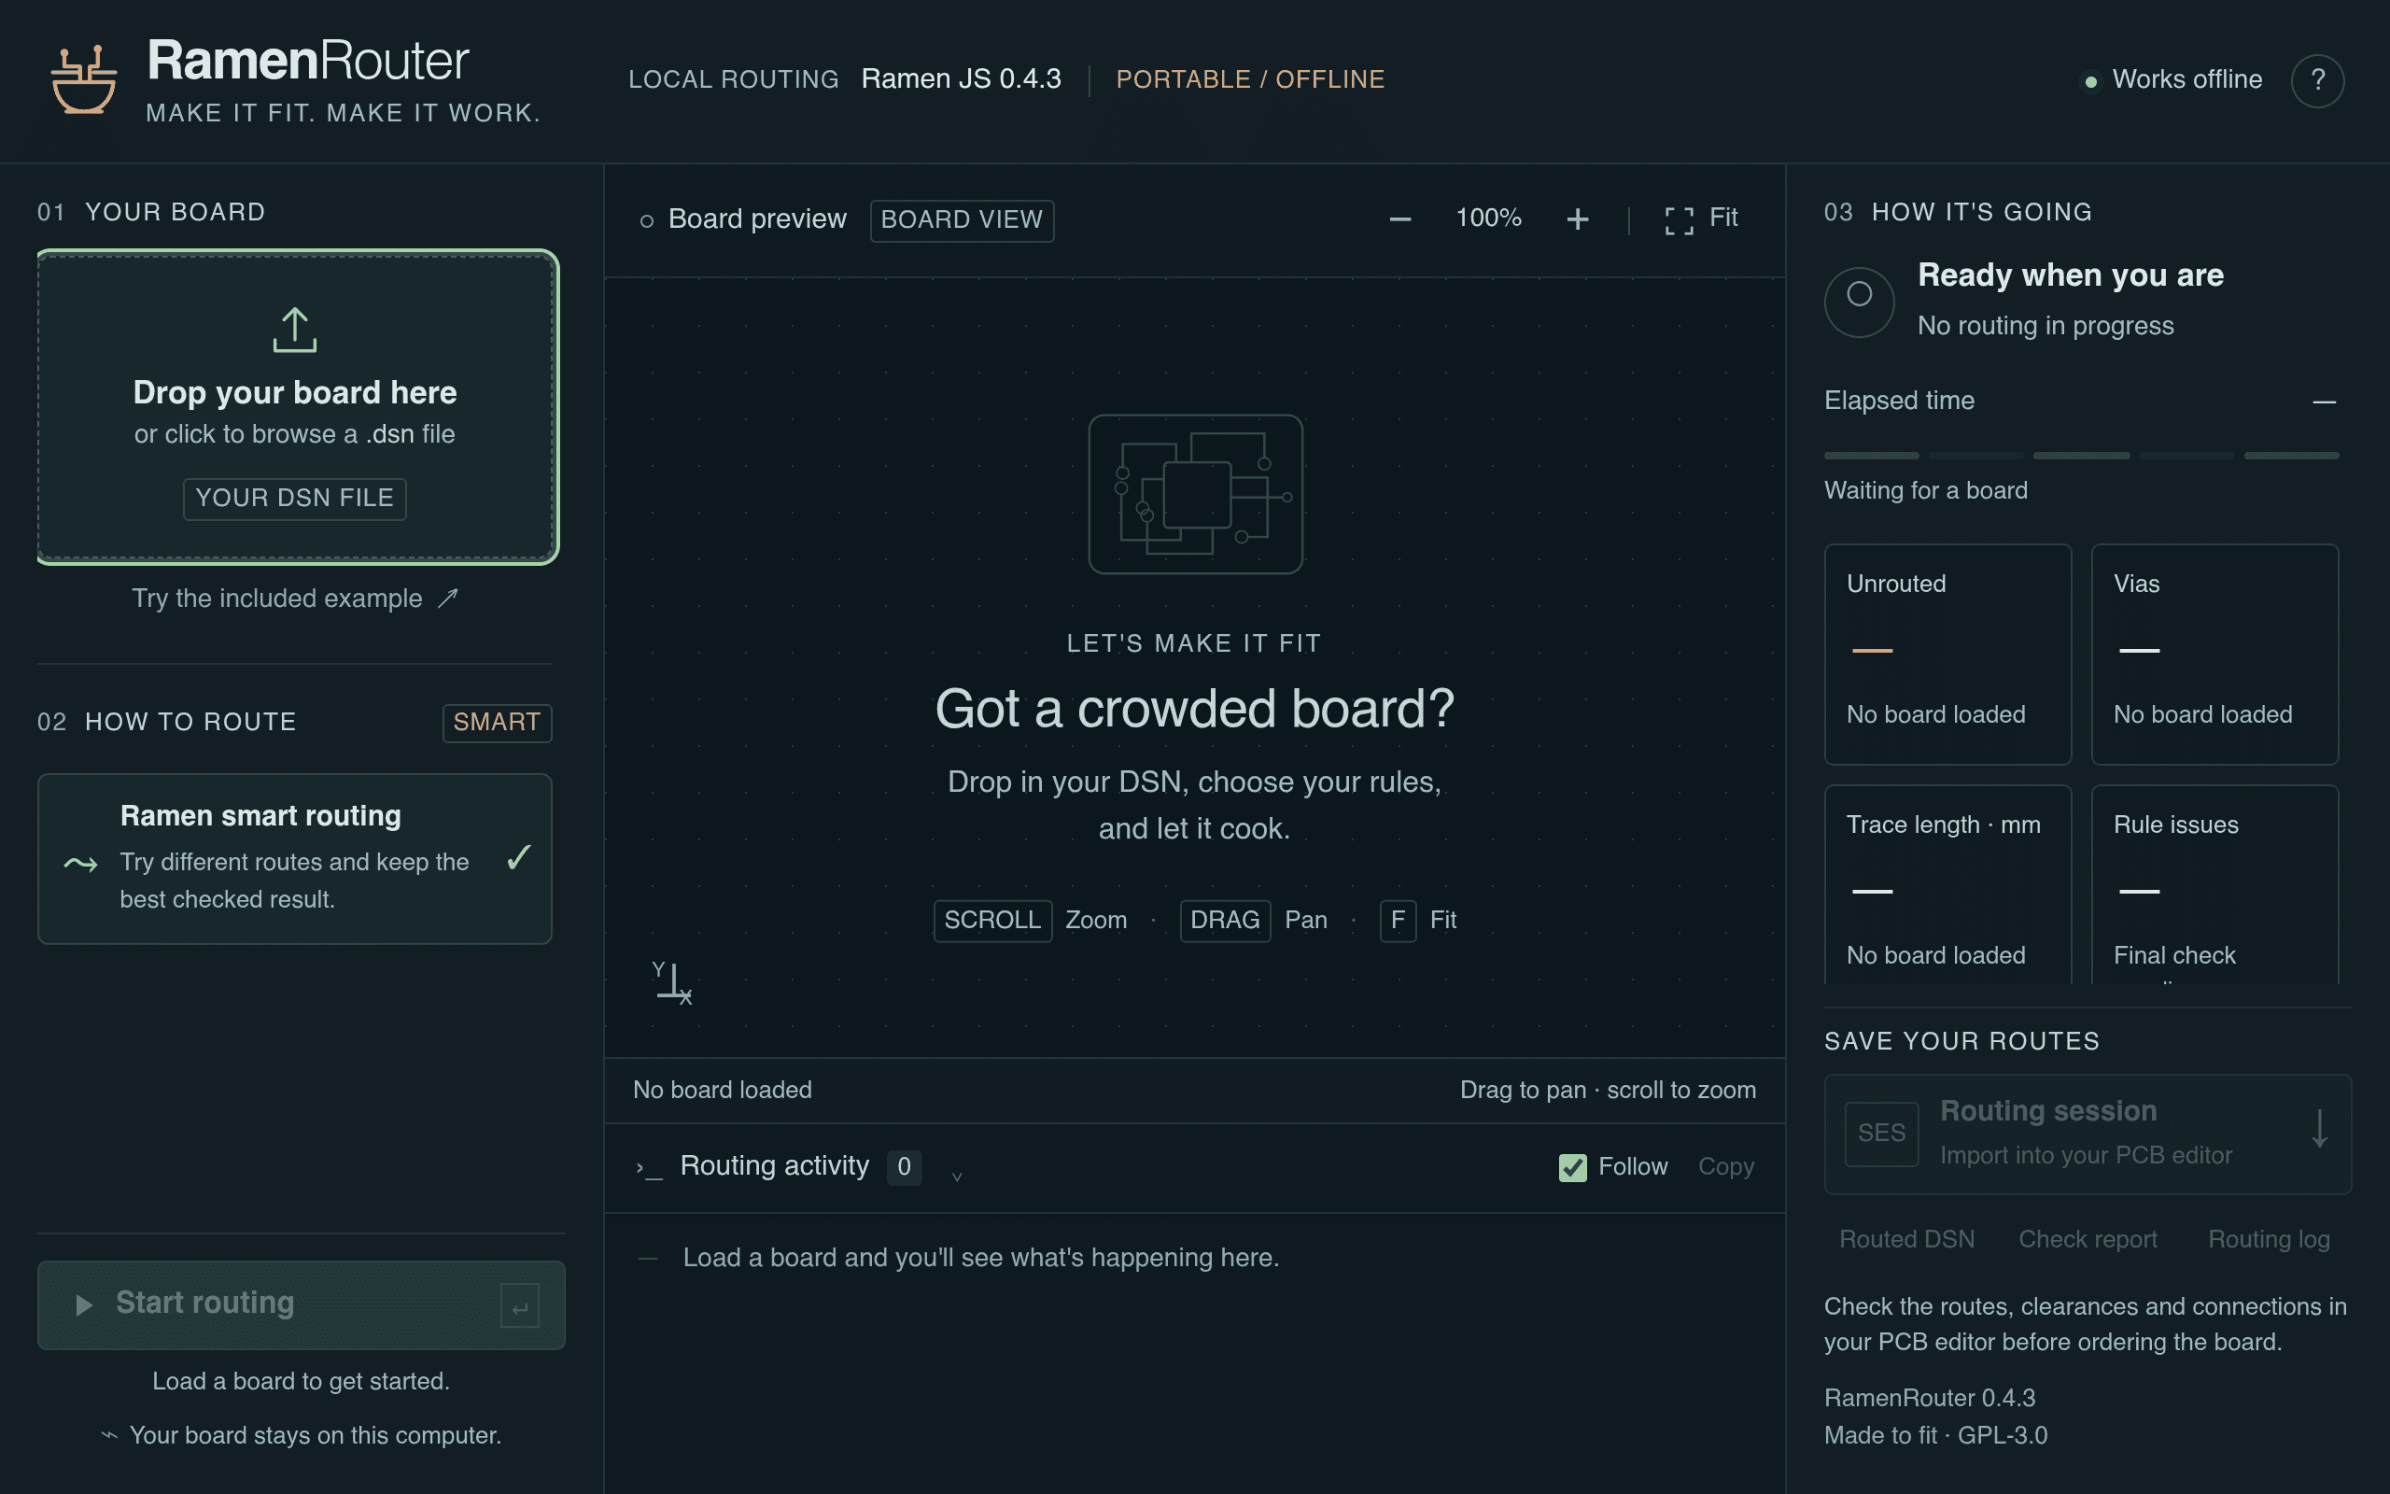The height and width of the screenshot is (1494, 2390).
Task: Open the Routed DSN export
Action: click(x=1906, y=1239)
